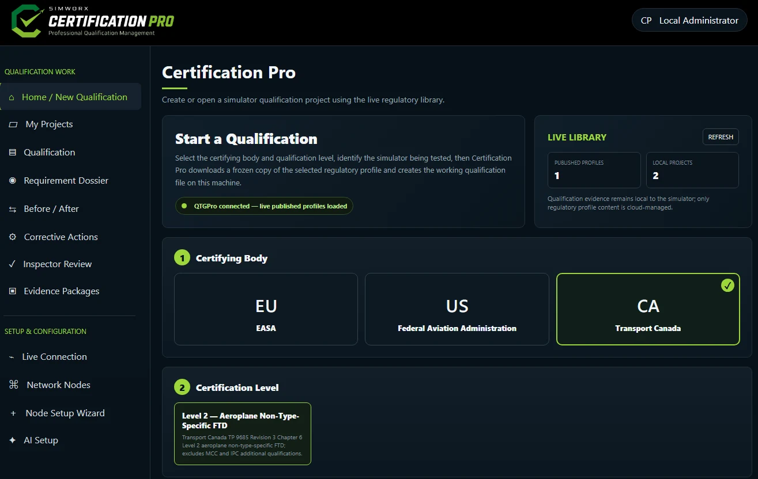Open Inspector Review in the sidebar

coord(70,264)
